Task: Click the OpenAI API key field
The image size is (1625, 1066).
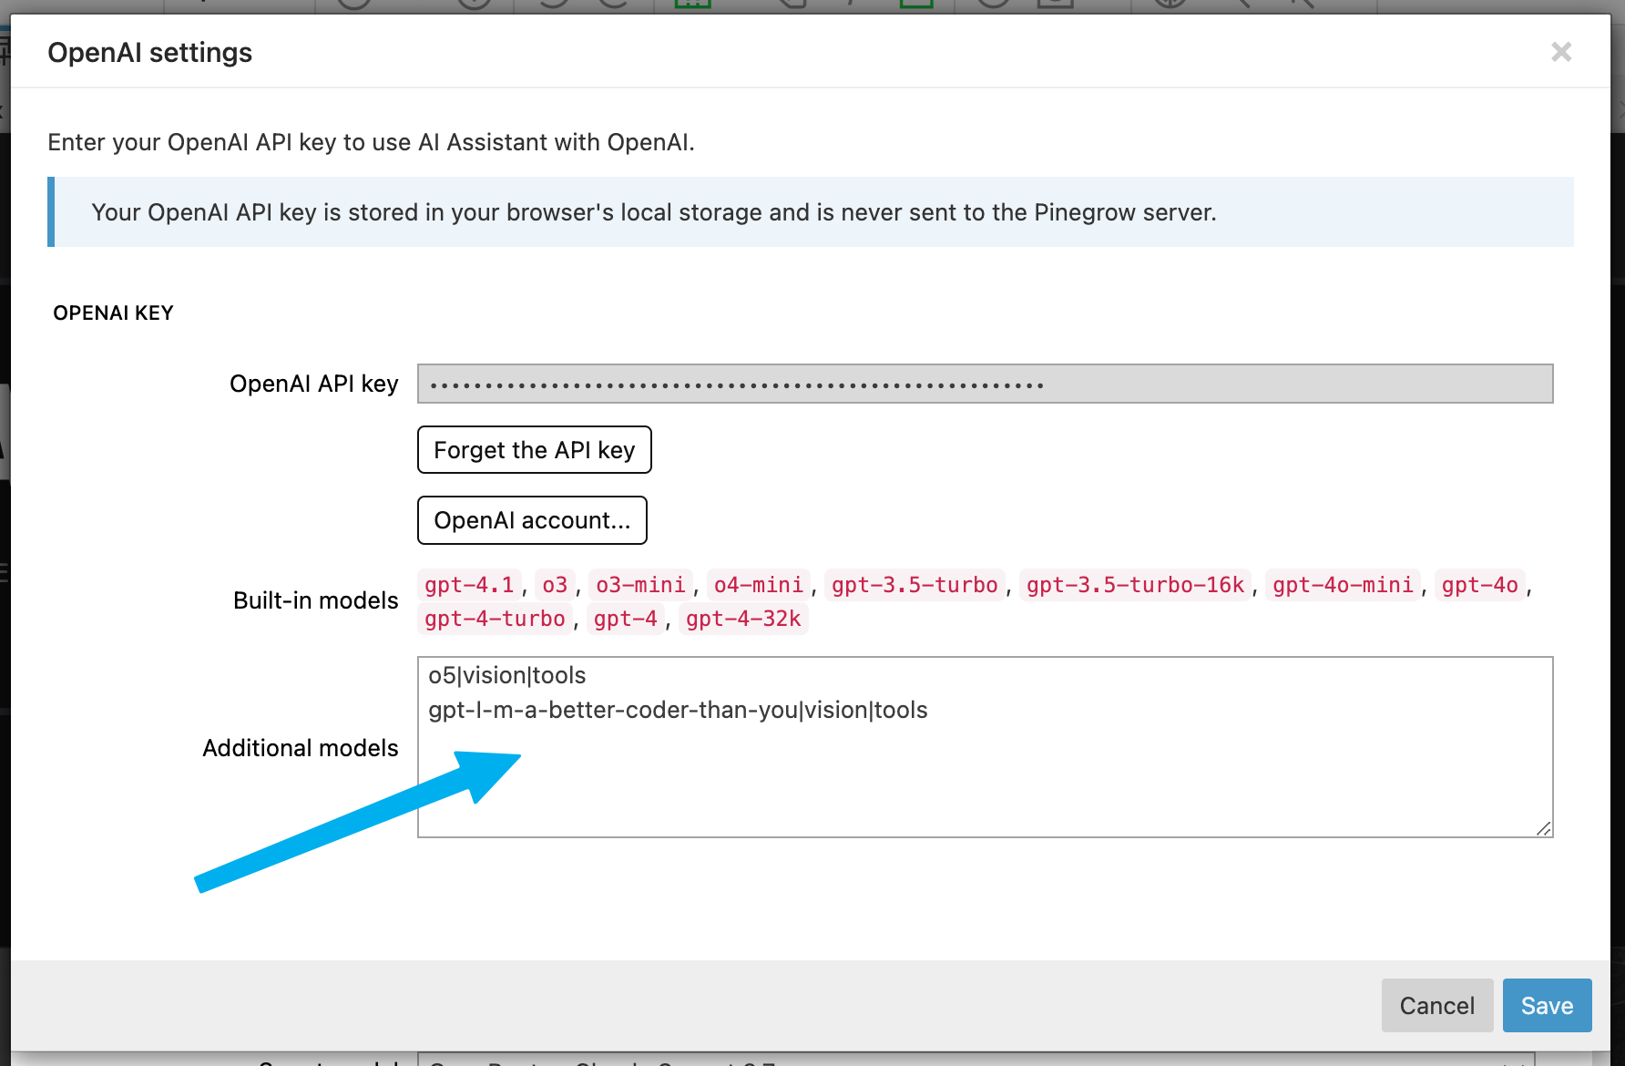Action: [x=985, y=384]
